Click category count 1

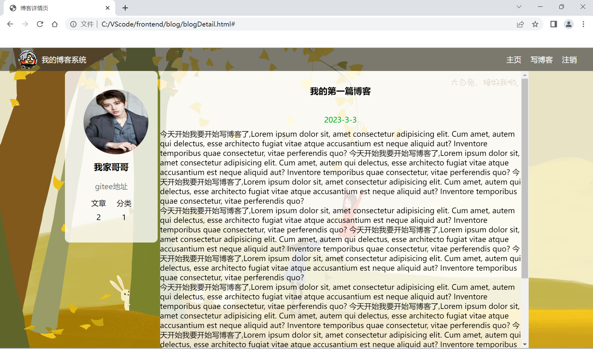pyautogui.click(x=124, y=217)
